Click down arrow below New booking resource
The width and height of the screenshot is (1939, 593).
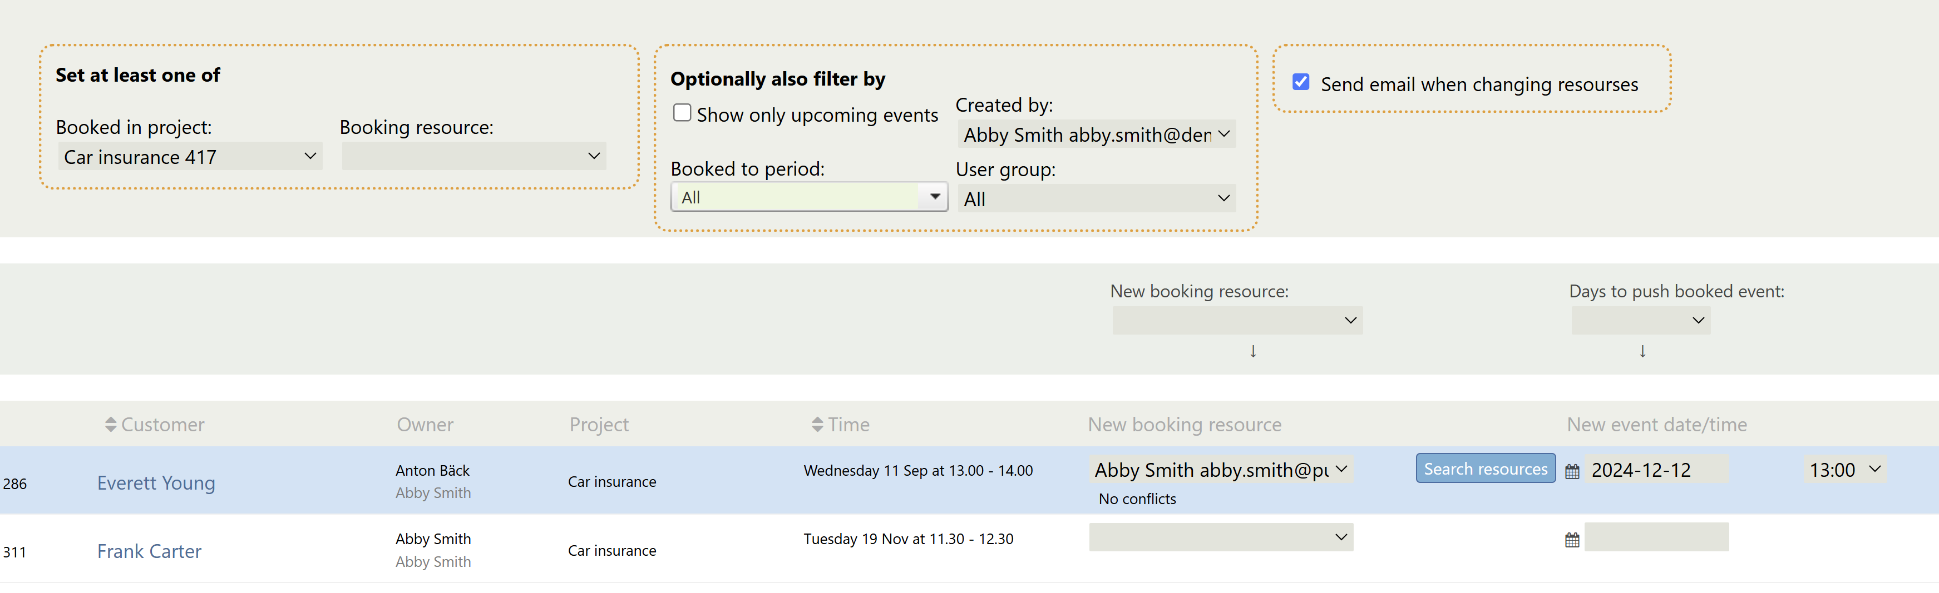pos(1252,351)
